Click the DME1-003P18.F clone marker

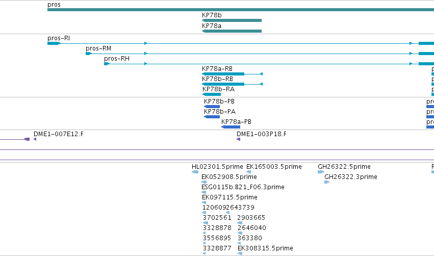pyautogui.click(x=238, y=139)
